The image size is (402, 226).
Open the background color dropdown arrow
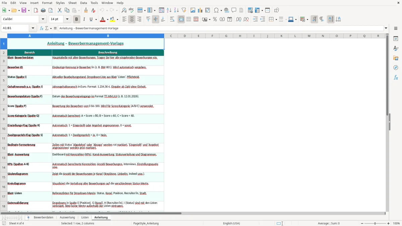(118, 19)
